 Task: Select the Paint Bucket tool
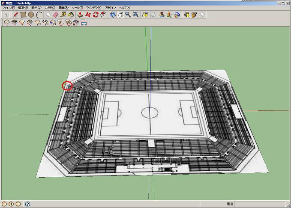tap(71, 15)
